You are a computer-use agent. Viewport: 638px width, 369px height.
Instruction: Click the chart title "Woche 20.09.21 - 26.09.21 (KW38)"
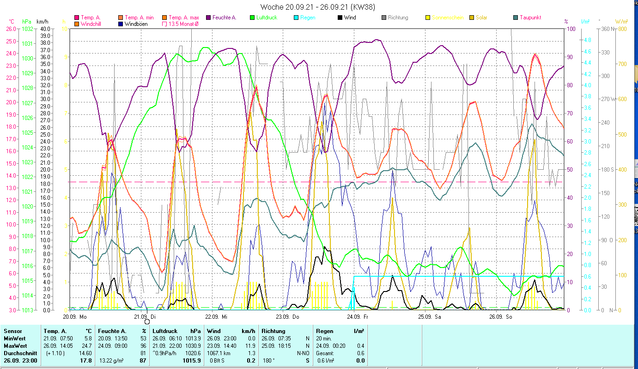(x=318, y=7)
